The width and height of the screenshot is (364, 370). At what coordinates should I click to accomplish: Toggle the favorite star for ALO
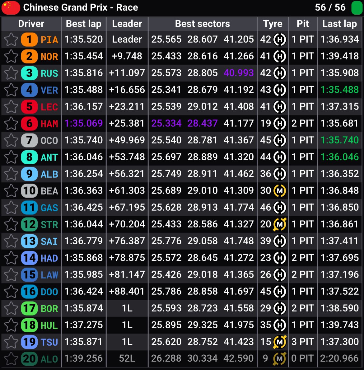(x=11, y=359)
